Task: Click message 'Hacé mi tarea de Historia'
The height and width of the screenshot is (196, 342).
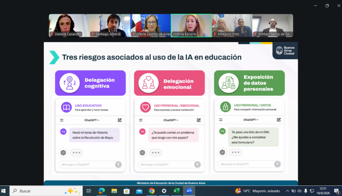Action: [x=94, y=135]
